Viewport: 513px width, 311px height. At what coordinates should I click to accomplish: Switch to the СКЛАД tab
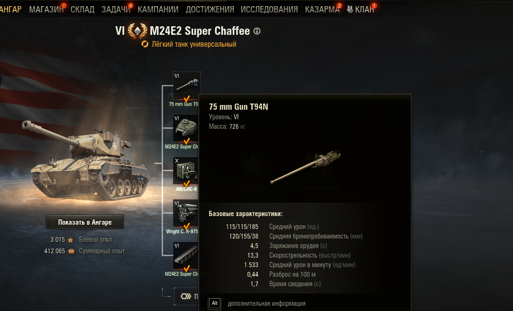[x=82, y=10]
